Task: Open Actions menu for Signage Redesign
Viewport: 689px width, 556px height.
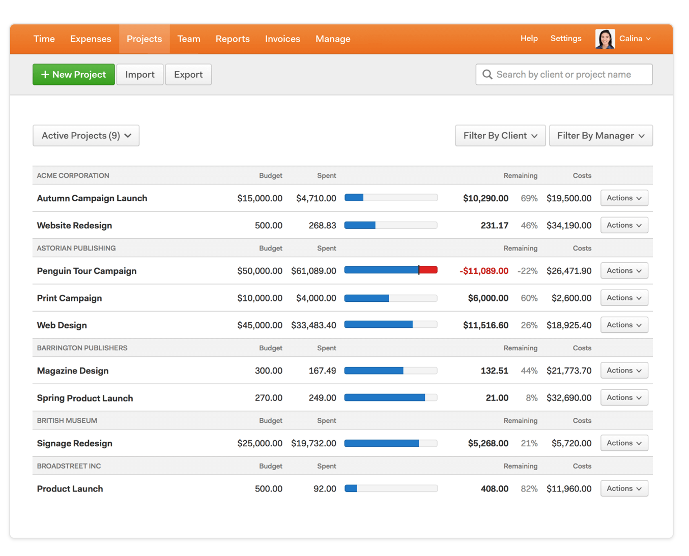Action: coord(624,443)
